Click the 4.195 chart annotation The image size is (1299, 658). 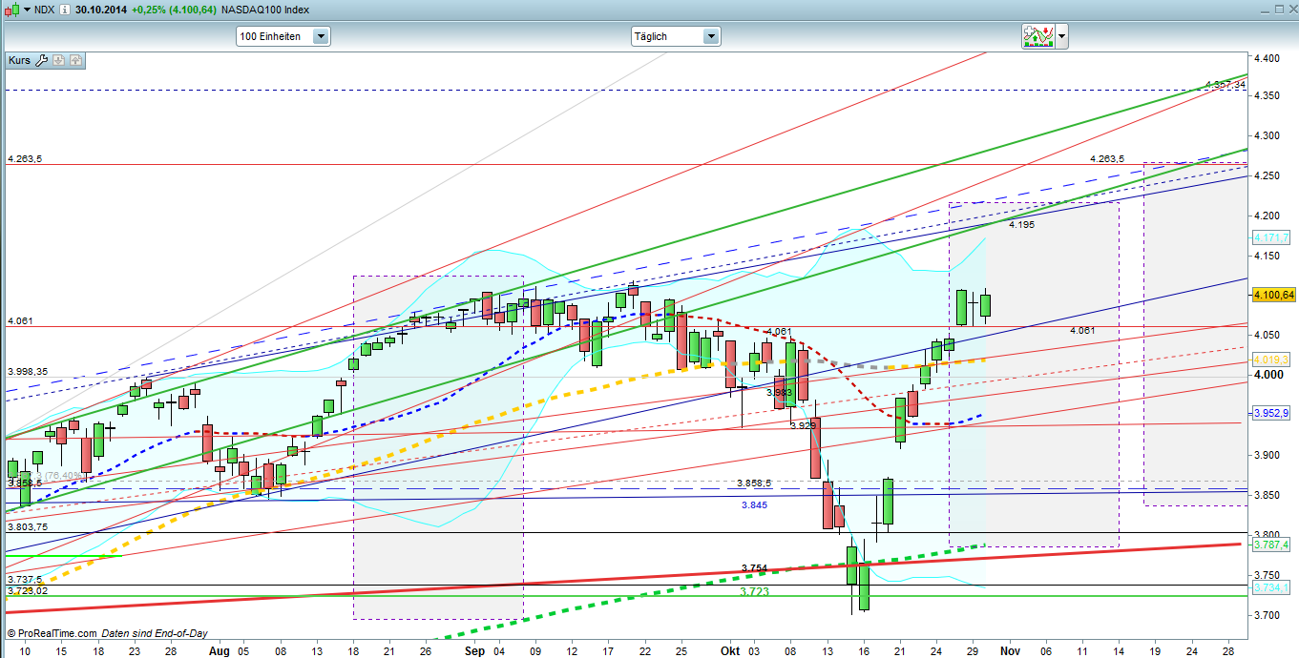[x=1021, y=224]
